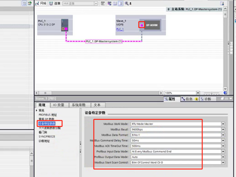Open ModBus Data Format dropdown
Viewport: 236px width, 177px height.
pyautogui.click(x=223, y=135)
